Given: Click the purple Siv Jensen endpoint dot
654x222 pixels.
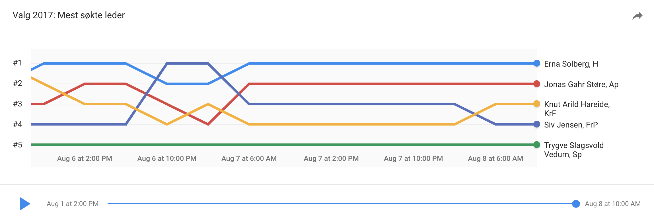Looking at the screenshot, I should [x=537, y=124].
